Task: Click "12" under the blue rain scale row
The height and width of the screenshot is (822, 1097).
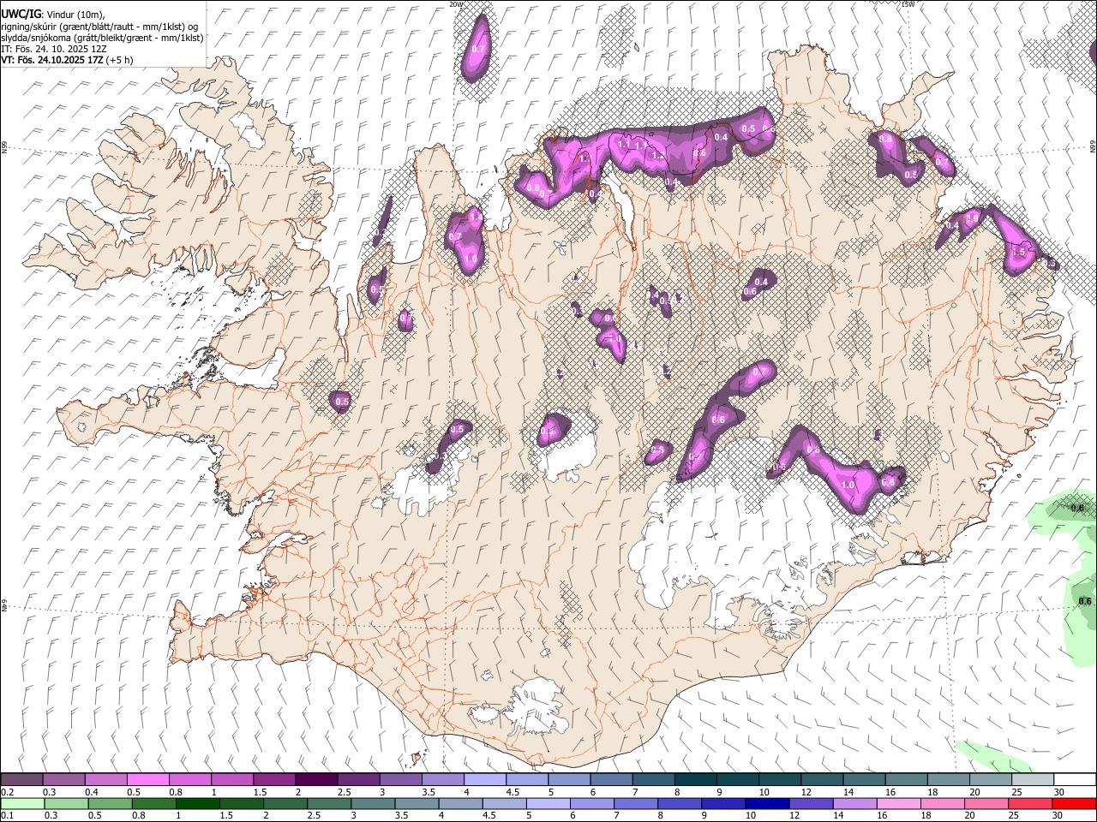Action: [x=794, y=816]
